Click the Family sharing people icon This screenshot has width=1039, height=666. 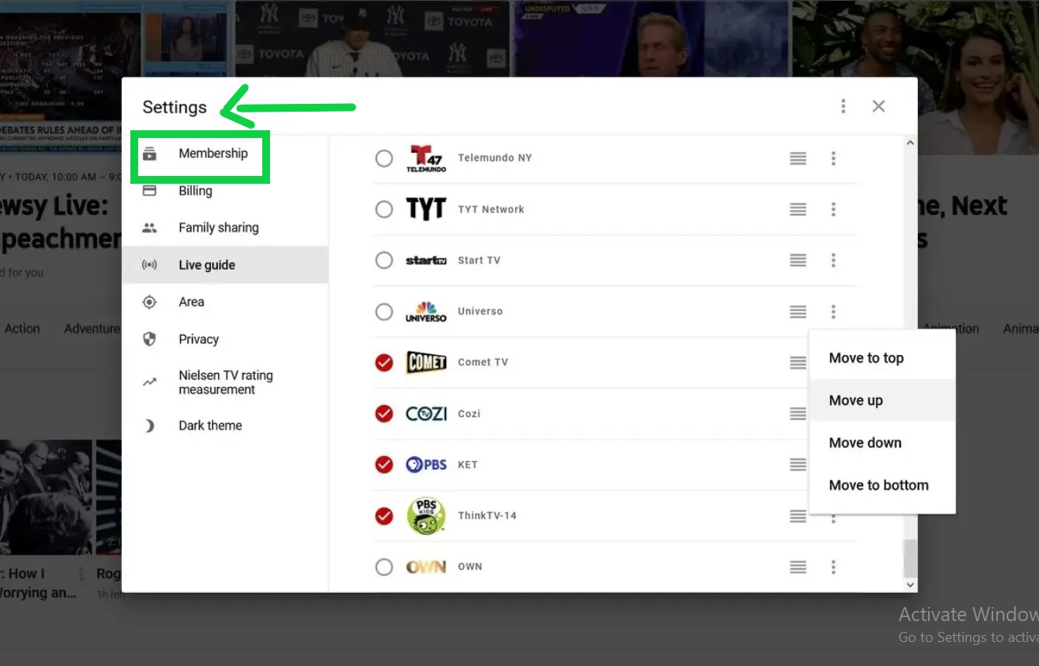pyautogui.click(x=150, y=228)
